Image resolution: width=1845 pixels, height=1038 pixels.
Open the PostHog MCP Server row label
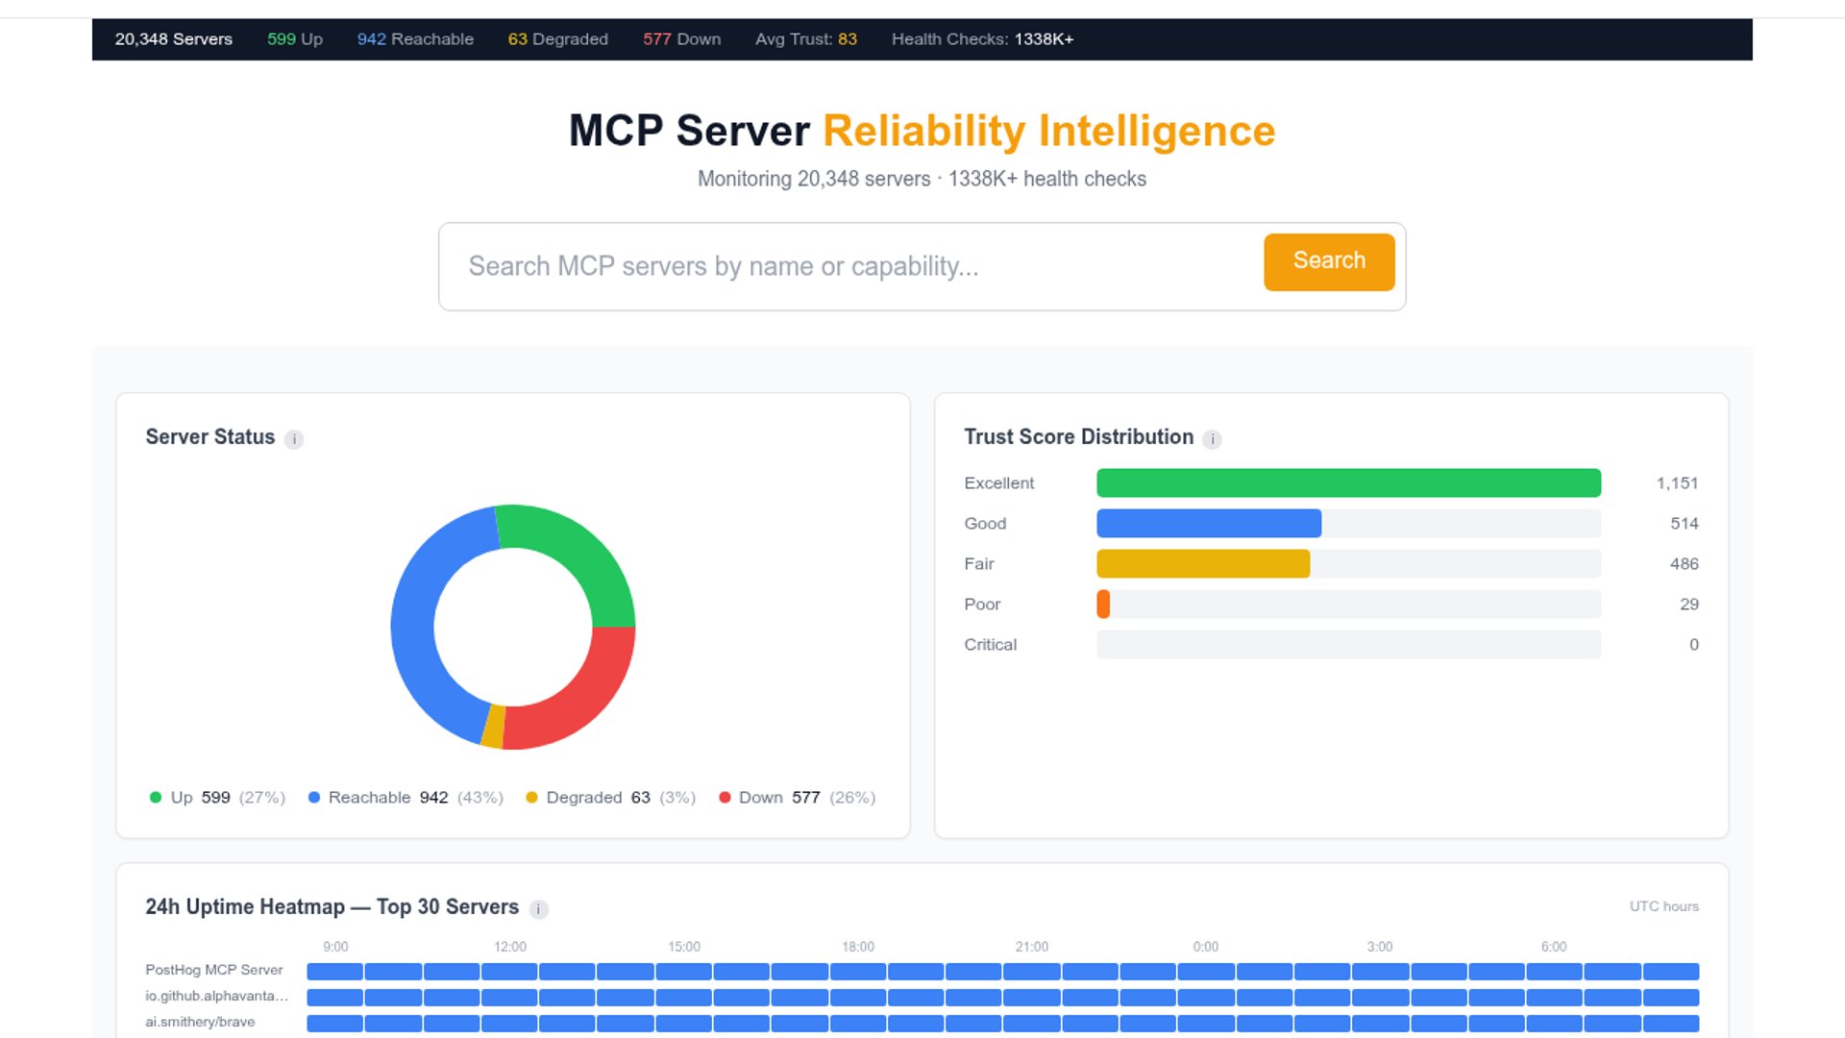click(x=214, y=971)
